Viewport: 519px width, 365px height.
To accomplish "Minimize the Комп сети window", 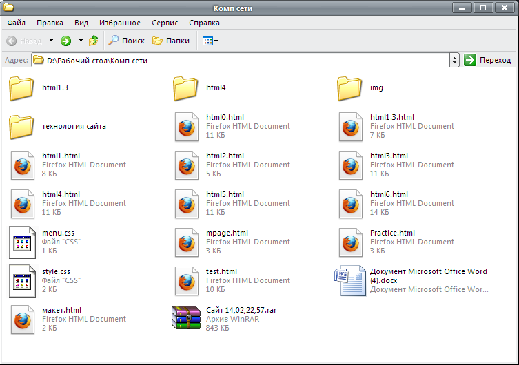I will point(462,8).
